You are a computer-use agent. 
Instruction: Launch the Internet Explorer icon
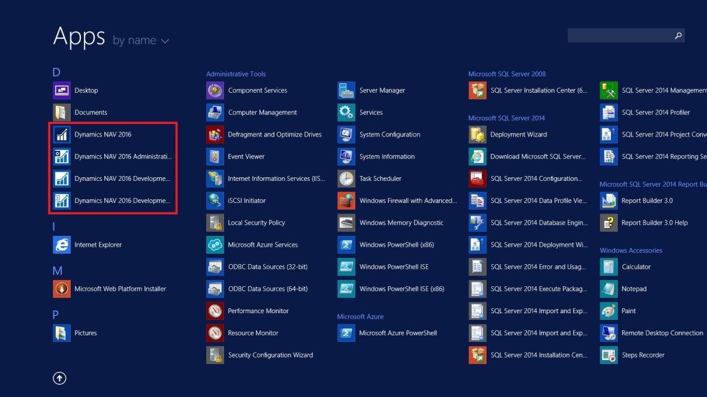(x=62, y=245)
